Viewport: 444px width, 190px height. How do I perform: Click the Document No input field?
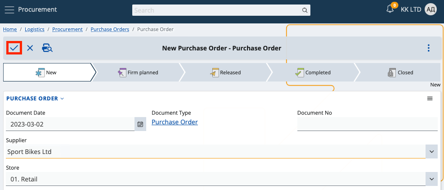367,124
